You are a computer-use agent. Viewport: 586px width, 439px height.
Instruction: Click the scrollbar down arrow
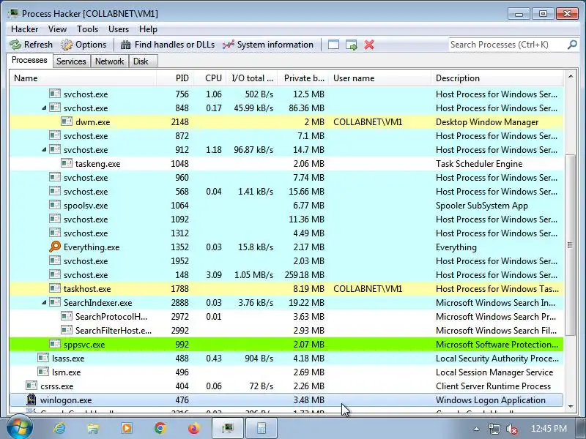pos(571,406)
